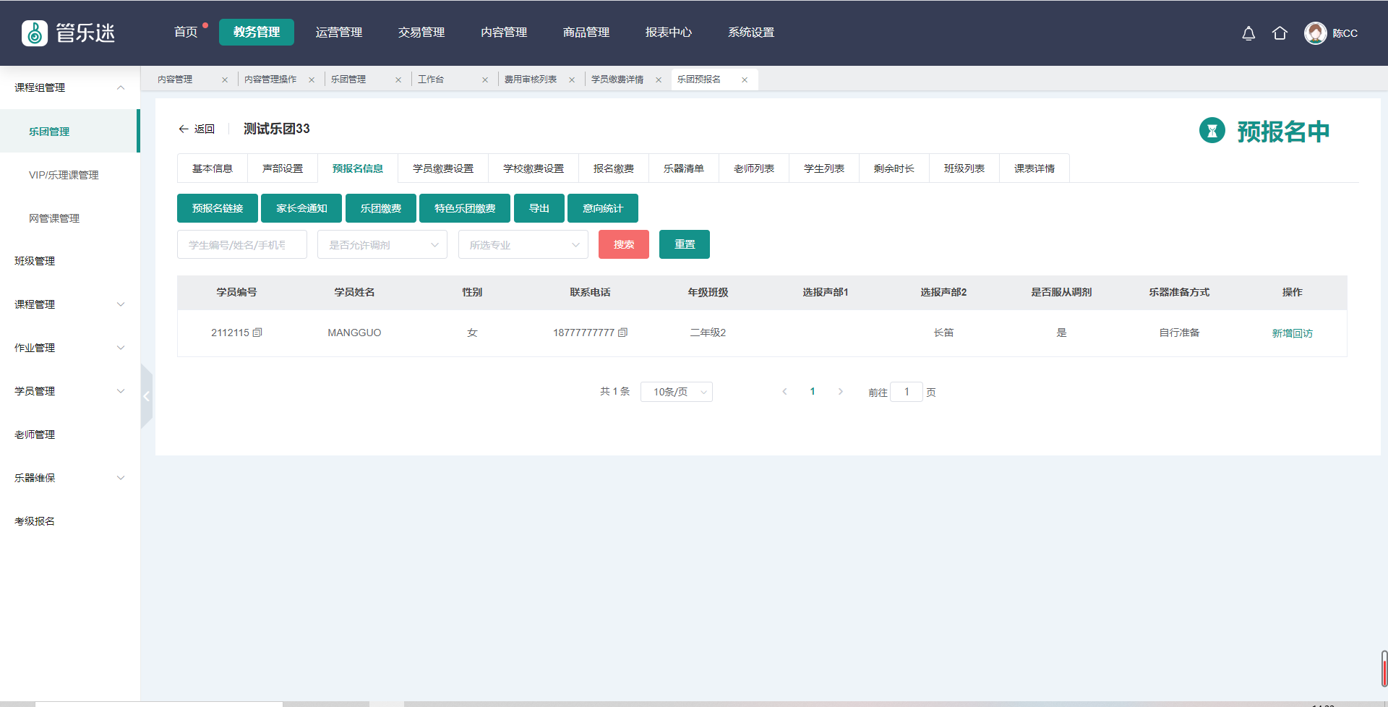Viewport: 1388px width, 707px height.
Task: Focus the 学生编号/姓名/手机号 search field
Action: [x=241, y=245]
